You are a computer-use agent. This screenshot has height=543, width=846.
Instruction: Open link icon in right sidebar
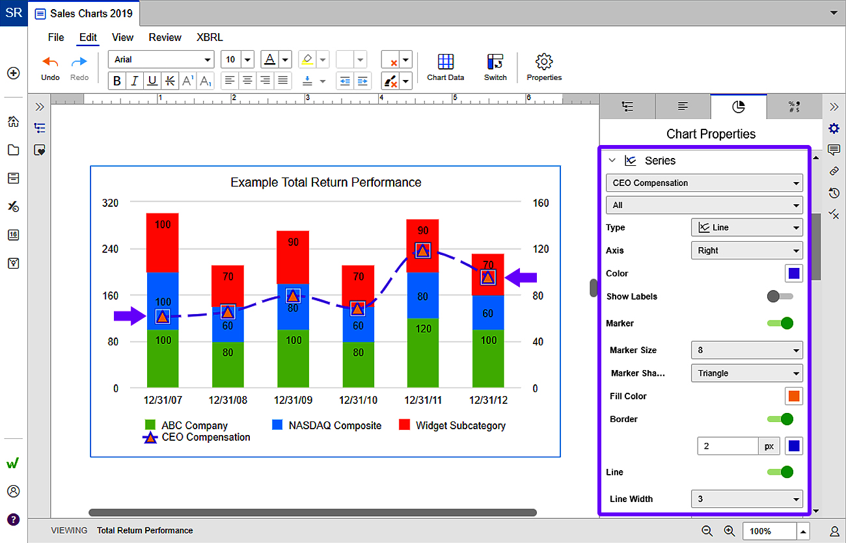(834, 171)
